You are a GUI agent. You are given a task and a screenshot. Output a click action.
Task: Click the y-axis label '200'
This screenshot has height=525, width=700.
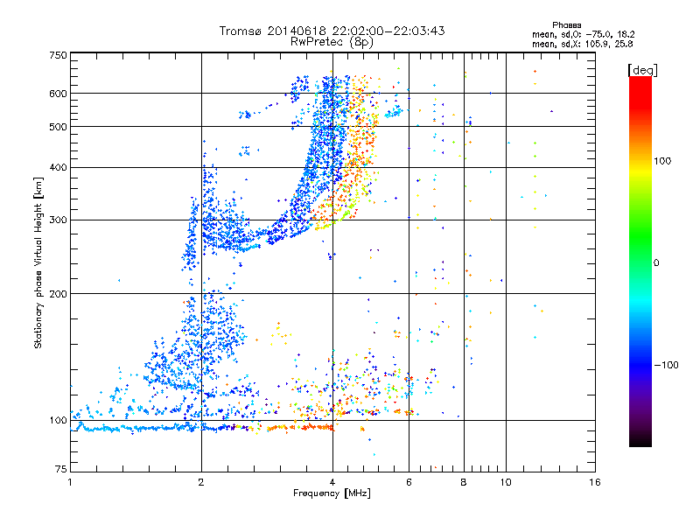pos(58,294)
